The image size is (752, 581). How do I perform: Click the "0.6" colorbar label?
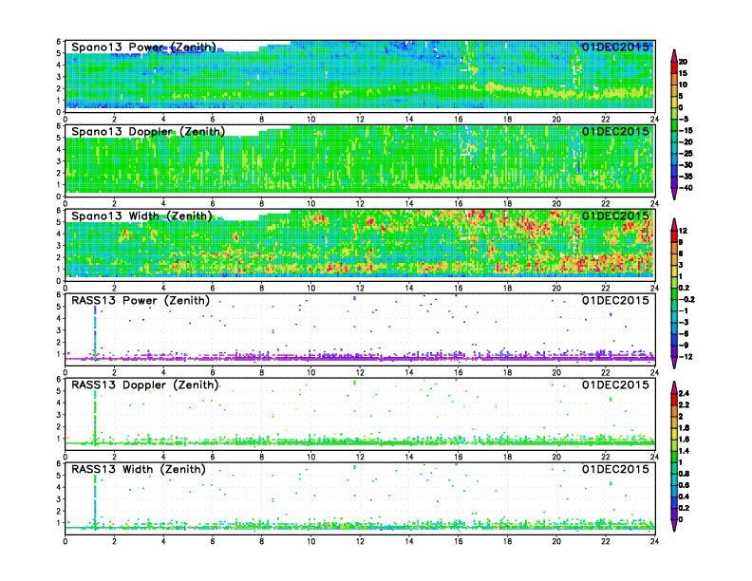click(685, 485)
